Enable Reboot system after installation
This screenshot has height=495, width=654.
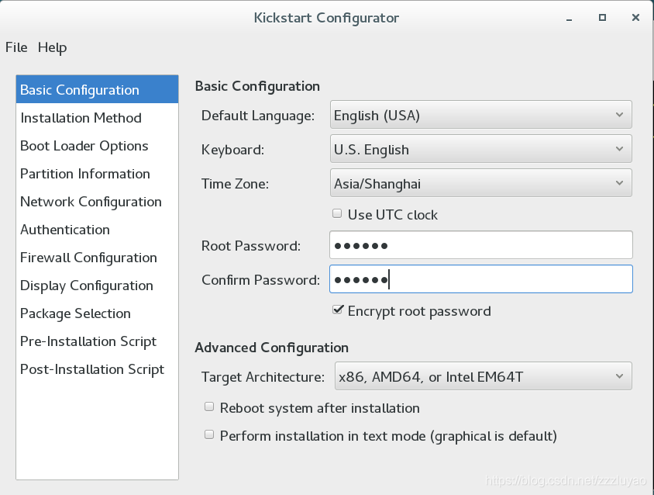(209, 407)
